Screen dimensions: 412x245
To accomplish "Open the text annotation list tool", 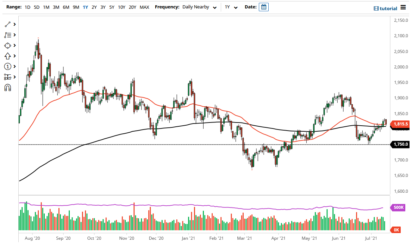I will pyautogui.click(x=8, y=35).
